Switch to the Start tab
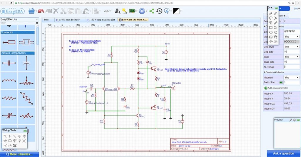The width and height of the screenshot is (301, 157). point(46,20)
